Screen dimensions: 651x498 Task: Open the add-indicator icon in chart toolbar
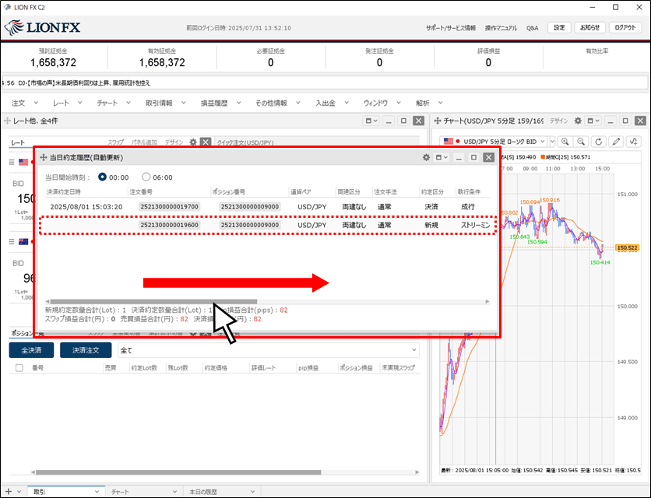click(635, 142)
